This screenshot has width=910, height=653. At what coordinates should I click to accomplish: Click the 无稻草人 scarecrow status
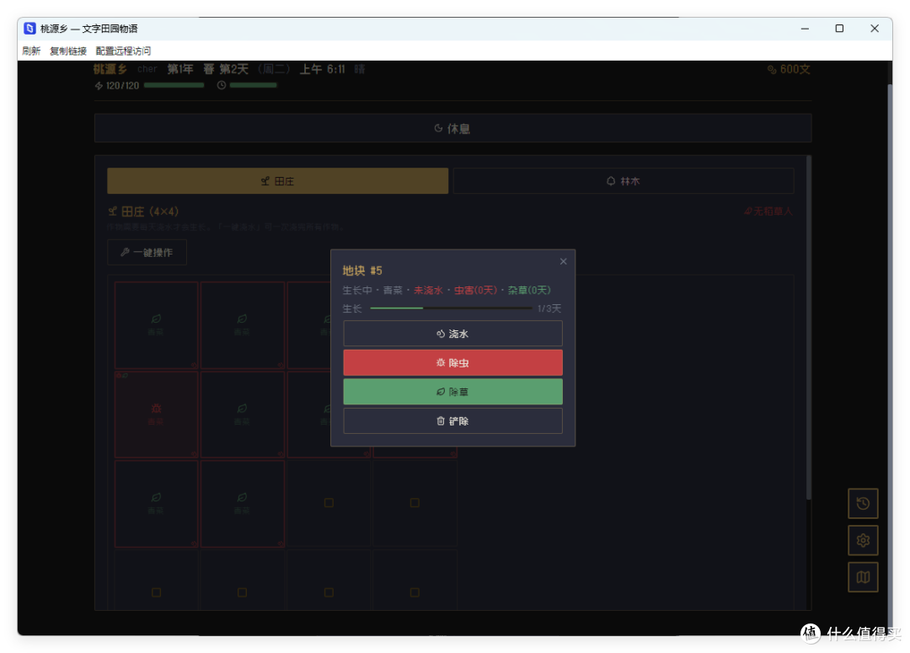point(768,211)
